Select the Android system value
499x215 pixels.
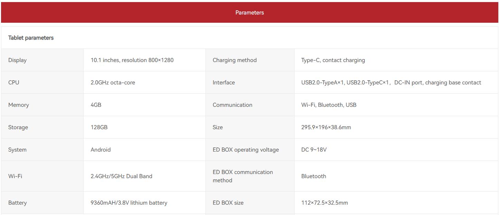(100, 150)
